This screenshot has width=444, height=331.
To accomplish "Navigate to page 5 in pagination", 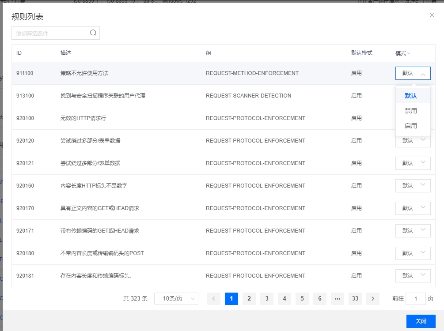I will [302, 299].
